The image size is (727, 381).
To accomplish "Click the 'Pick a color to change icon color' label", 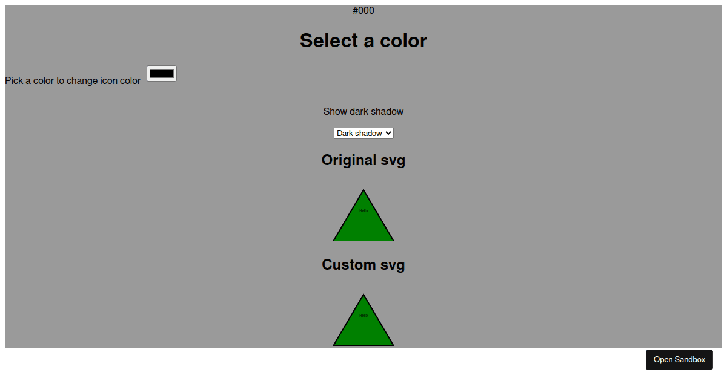I will pyautogui.click(x=73, y=80).
